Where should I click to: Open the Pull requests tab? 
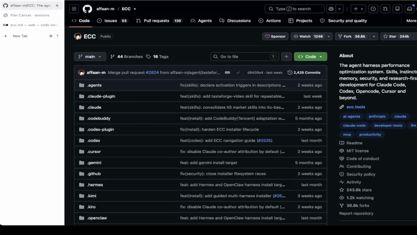tap(159, 21)
